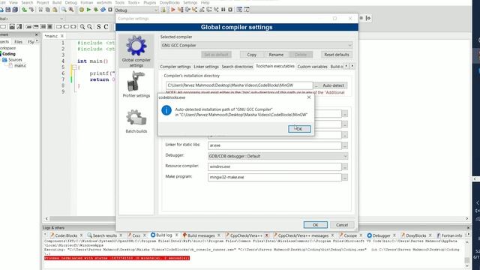Open the Settings menu
The height and width of the screenshot is (270, 480).
click(190, 2)
